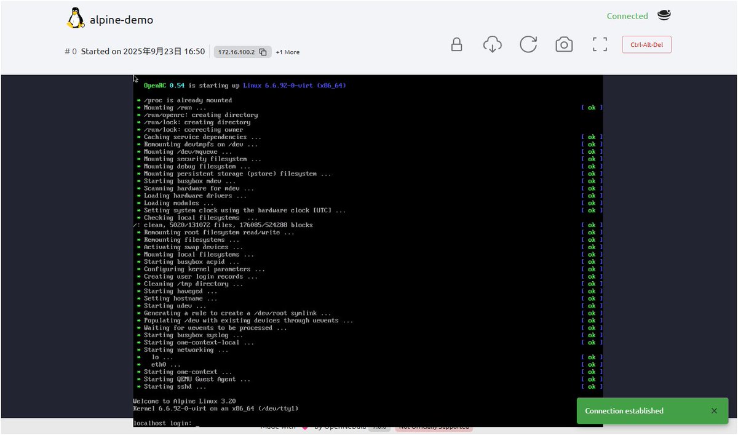Image resolution: width=738 pixels, height=435 pixels.
Task: Click the Tux penguin logo
Action: (x=75, y=18)
